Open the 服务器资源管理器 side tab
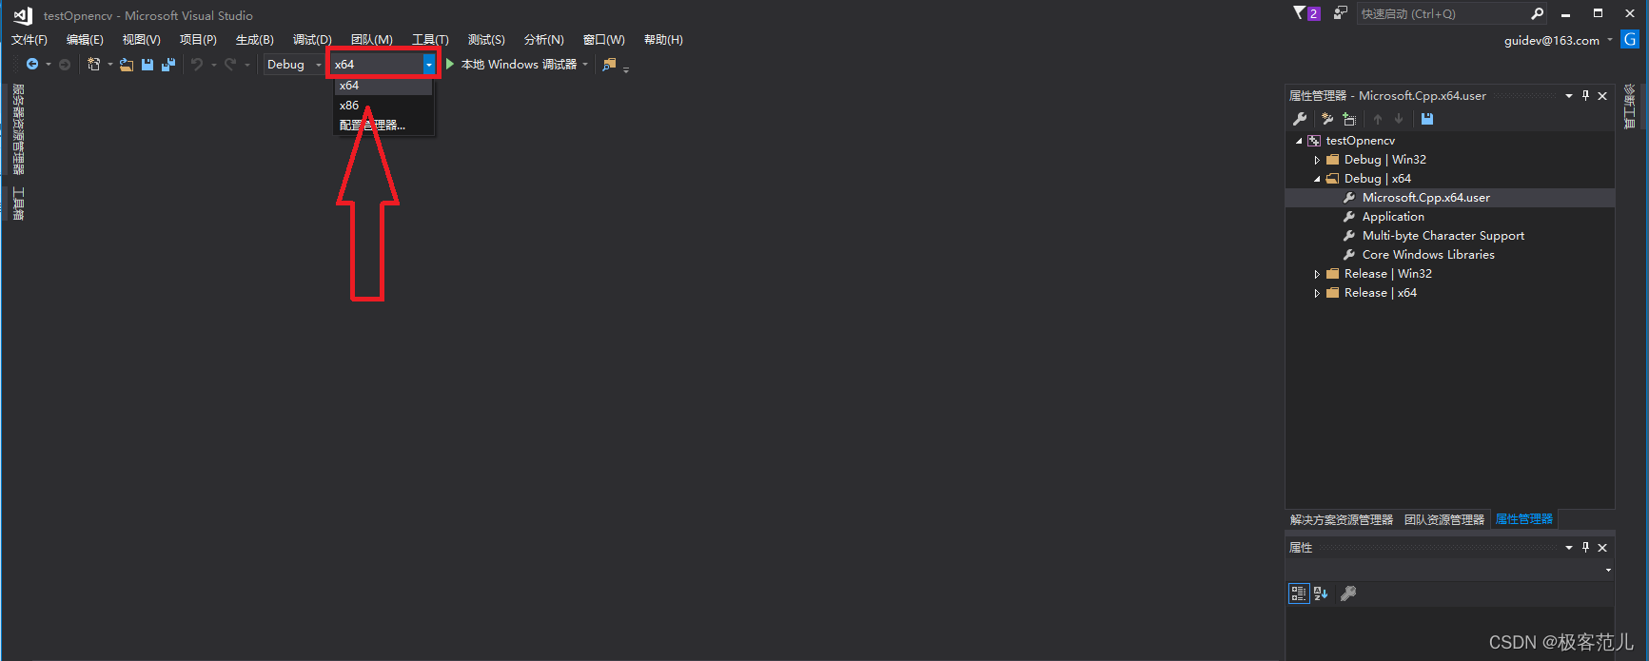This screenshot has height=661, width=1649. tap(18, 129)
